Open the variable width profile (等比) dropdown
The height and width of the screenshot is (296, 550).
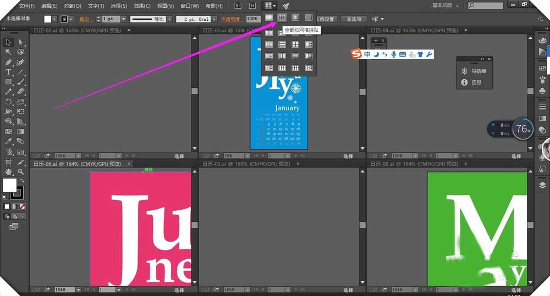(x=169, y=19)
